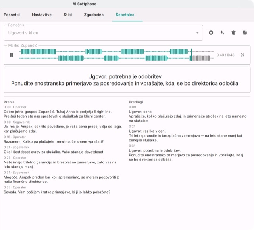Viewport: 254px width, 230px height.
Task: Close the audio player with the X
Action: pos(242,55)
